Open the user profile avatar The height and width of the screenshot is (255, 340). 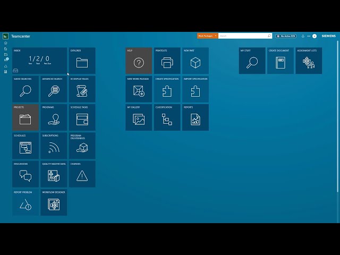click(314, 36)
